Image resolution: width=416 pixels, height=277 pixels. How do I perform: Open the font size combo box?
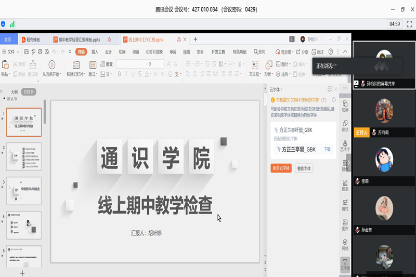pos(156,64)
